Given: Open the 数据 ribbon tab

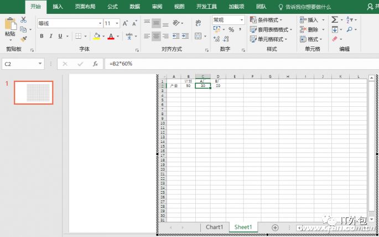Looking at the screenshot, I should 135,7.
